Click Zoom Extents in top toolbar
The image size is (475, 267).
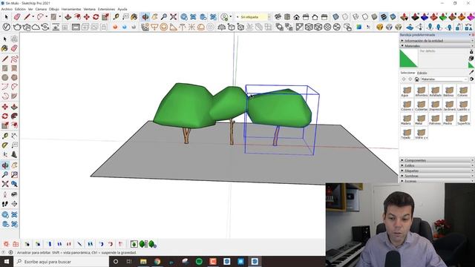click(173, 17)
